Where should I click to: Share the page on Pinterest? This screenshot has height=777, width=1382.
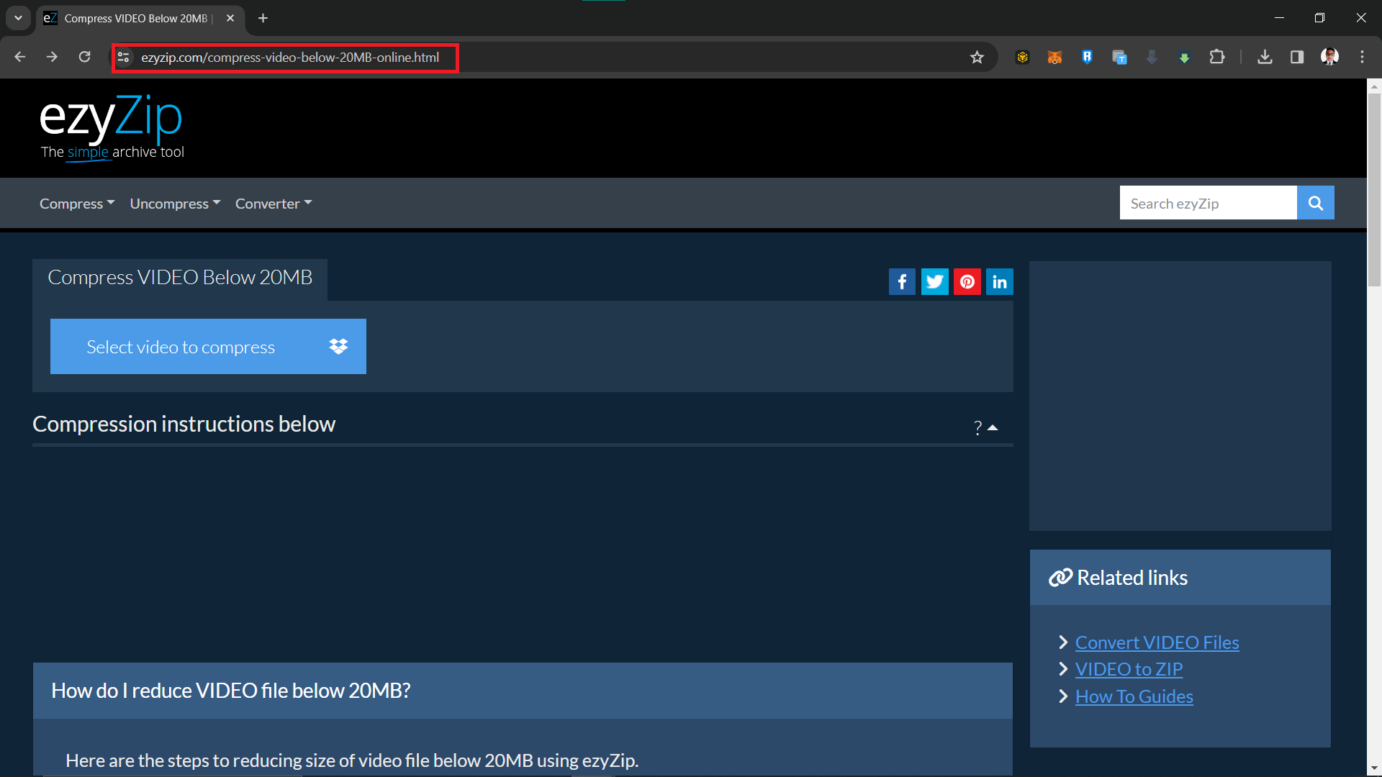point(967,281)
